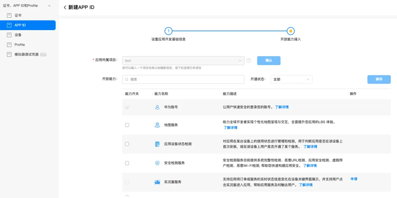Click the search magnifier icon in 开放能力 field

coord(126,79)
